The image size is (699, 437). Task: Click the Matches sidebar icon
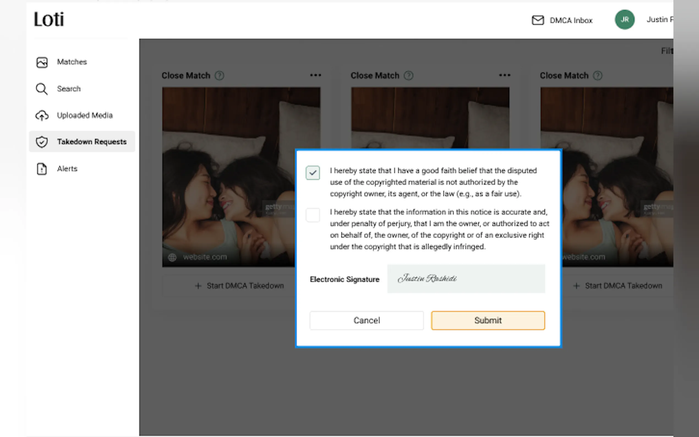(x=42, y=62)
